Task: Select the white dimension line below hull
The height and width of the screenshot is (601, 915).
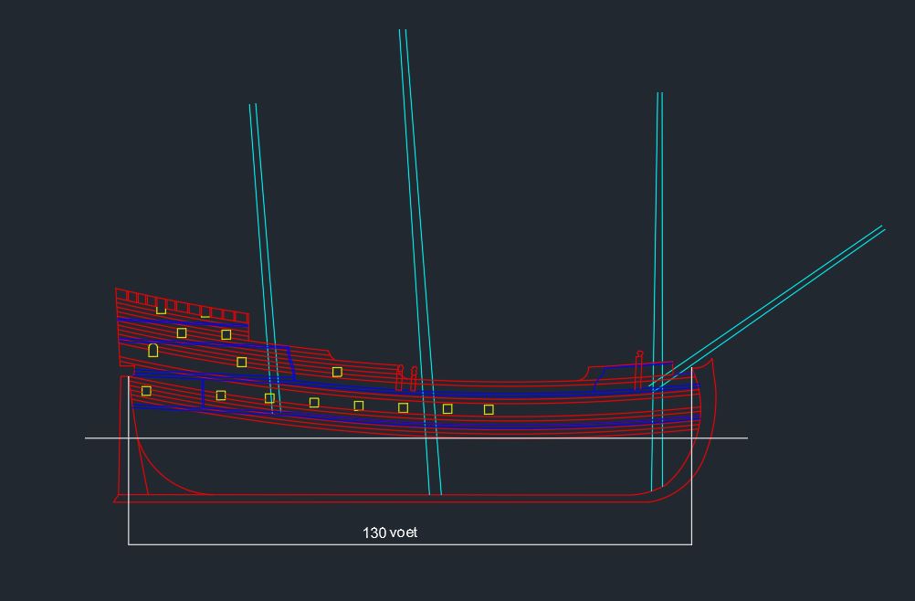Action: point(410,544)
